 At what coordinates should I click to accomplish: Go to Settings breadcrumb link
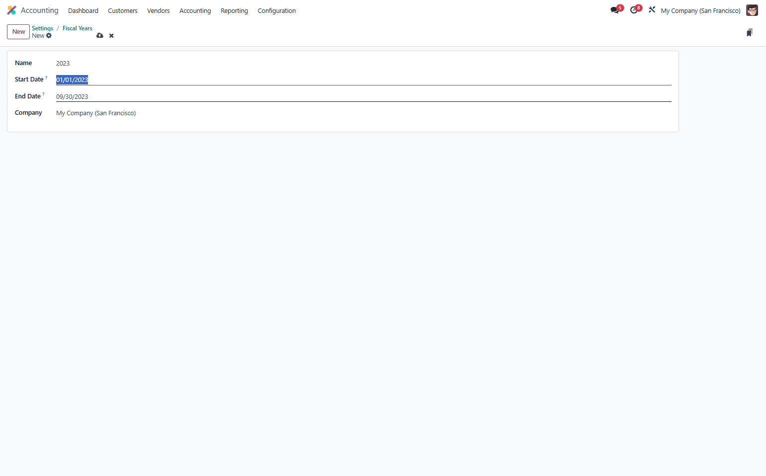(x=42, y=28)
